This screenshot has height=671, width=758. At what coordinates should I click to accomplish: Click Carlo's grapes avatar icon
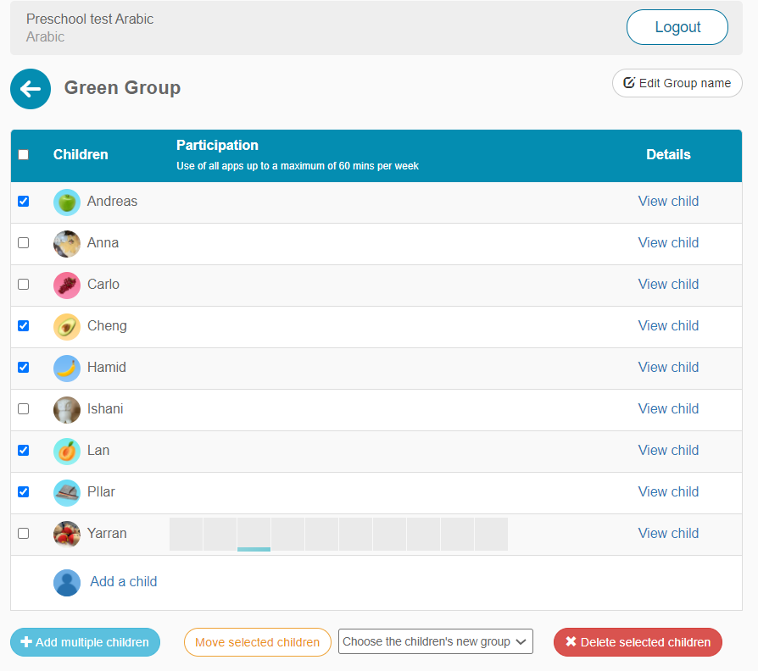pos(67,285)
